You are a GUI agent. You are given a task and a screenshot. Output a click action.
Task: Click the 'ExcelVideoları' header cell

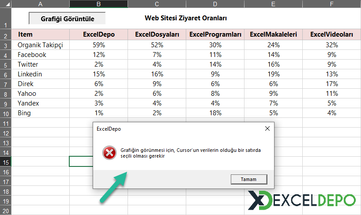point(331,34)
